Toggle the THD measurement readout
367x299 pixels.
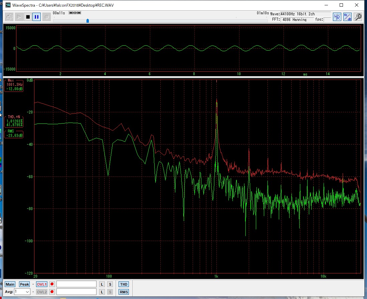tap(124, 284)
